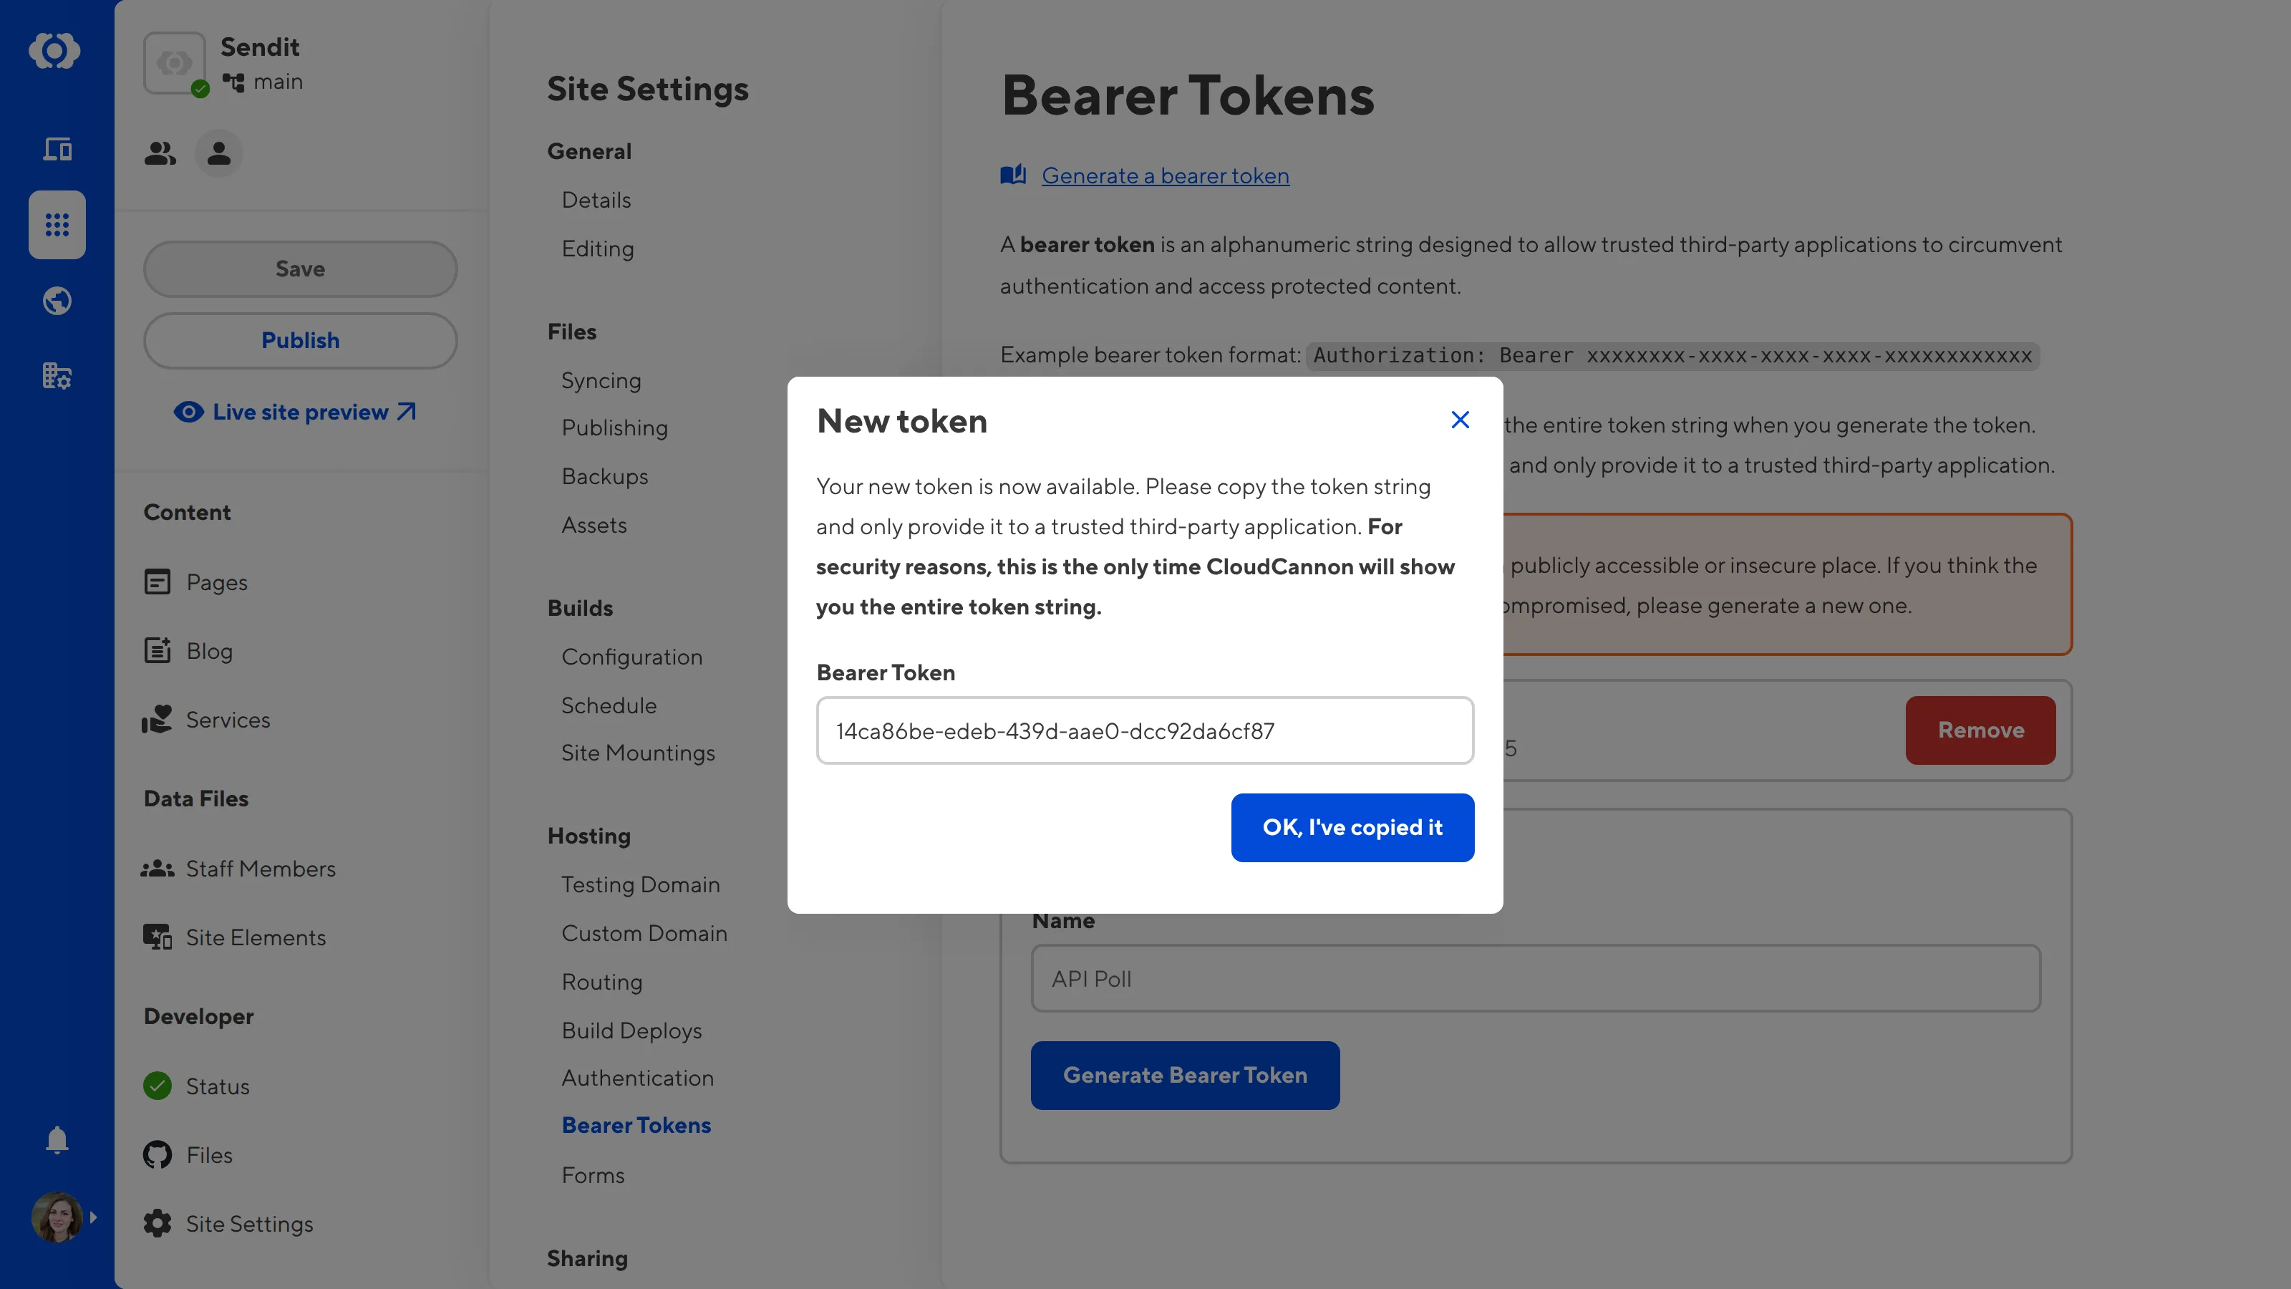Click the red Remove token button

(x=1980, y=730)
